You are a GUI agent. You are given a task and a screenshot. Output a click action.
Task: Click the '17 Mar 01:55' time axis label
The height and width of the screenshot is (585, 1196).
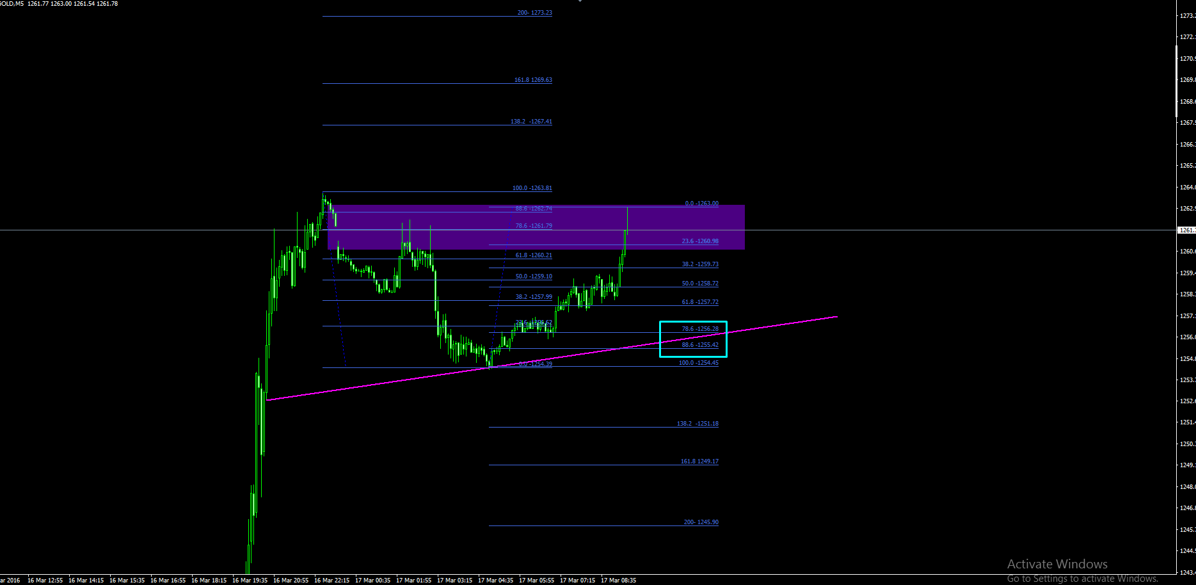[x=413, y=581]
